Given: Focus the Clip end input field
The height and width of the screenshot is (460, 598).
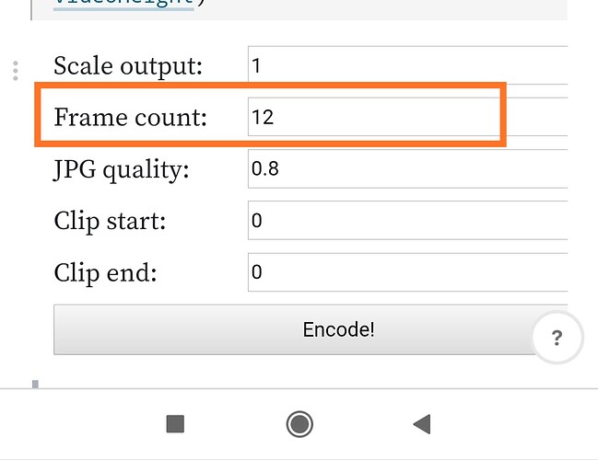Looking at the screenshot, I should tap(407, 272).
